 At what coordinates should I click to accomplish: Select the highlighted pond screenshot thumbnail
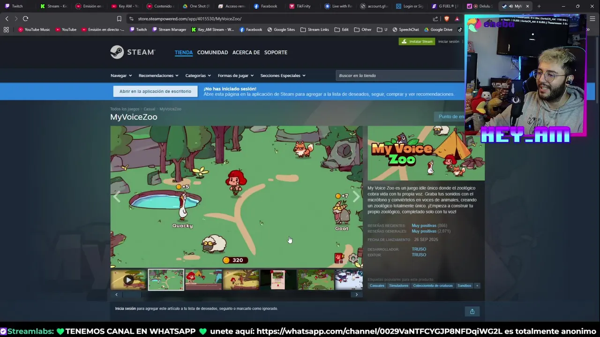(166, 280)
